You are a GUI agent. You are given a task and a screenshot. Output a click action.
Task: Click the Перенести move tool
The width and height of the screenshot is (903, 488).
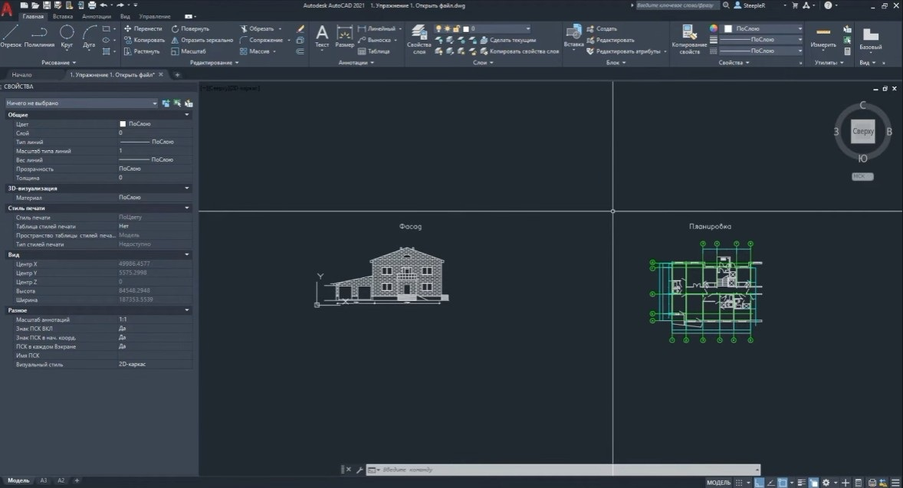(x=143, y=29)
